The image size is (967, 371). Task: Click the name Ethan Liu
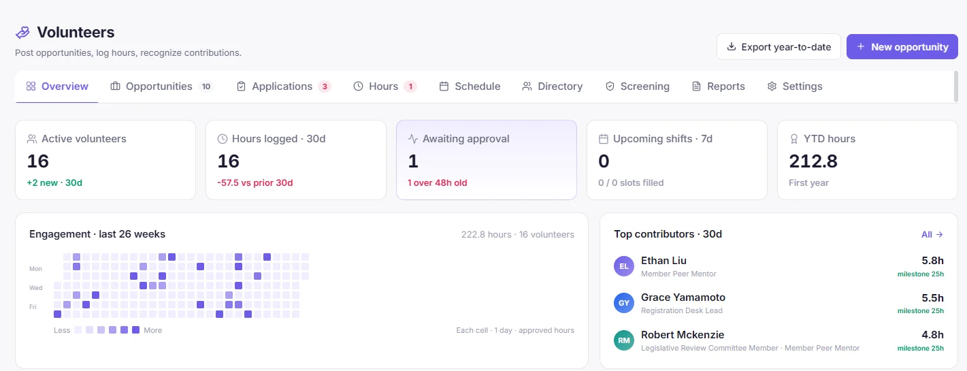663,261
